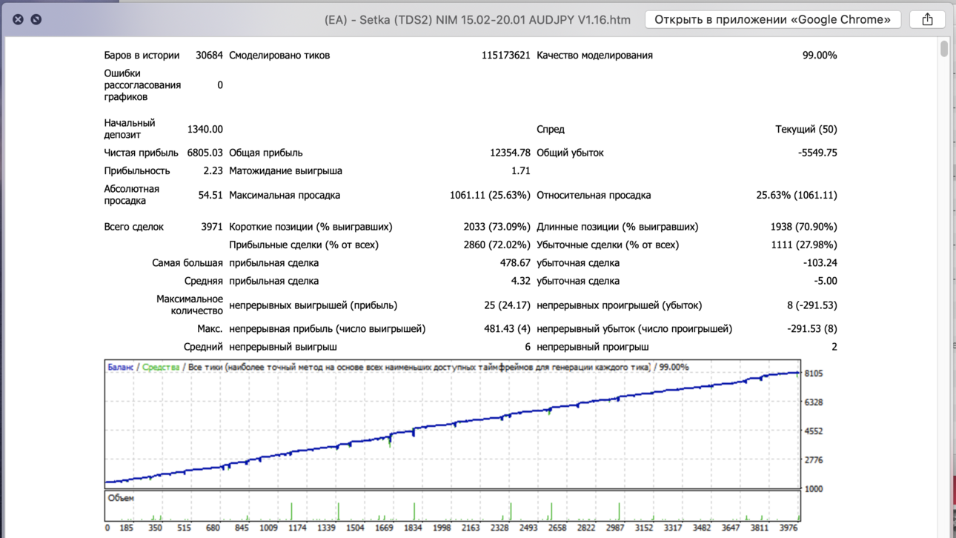
Task: Click the balance chart axis value 8105
Action: tap(814, 373)
